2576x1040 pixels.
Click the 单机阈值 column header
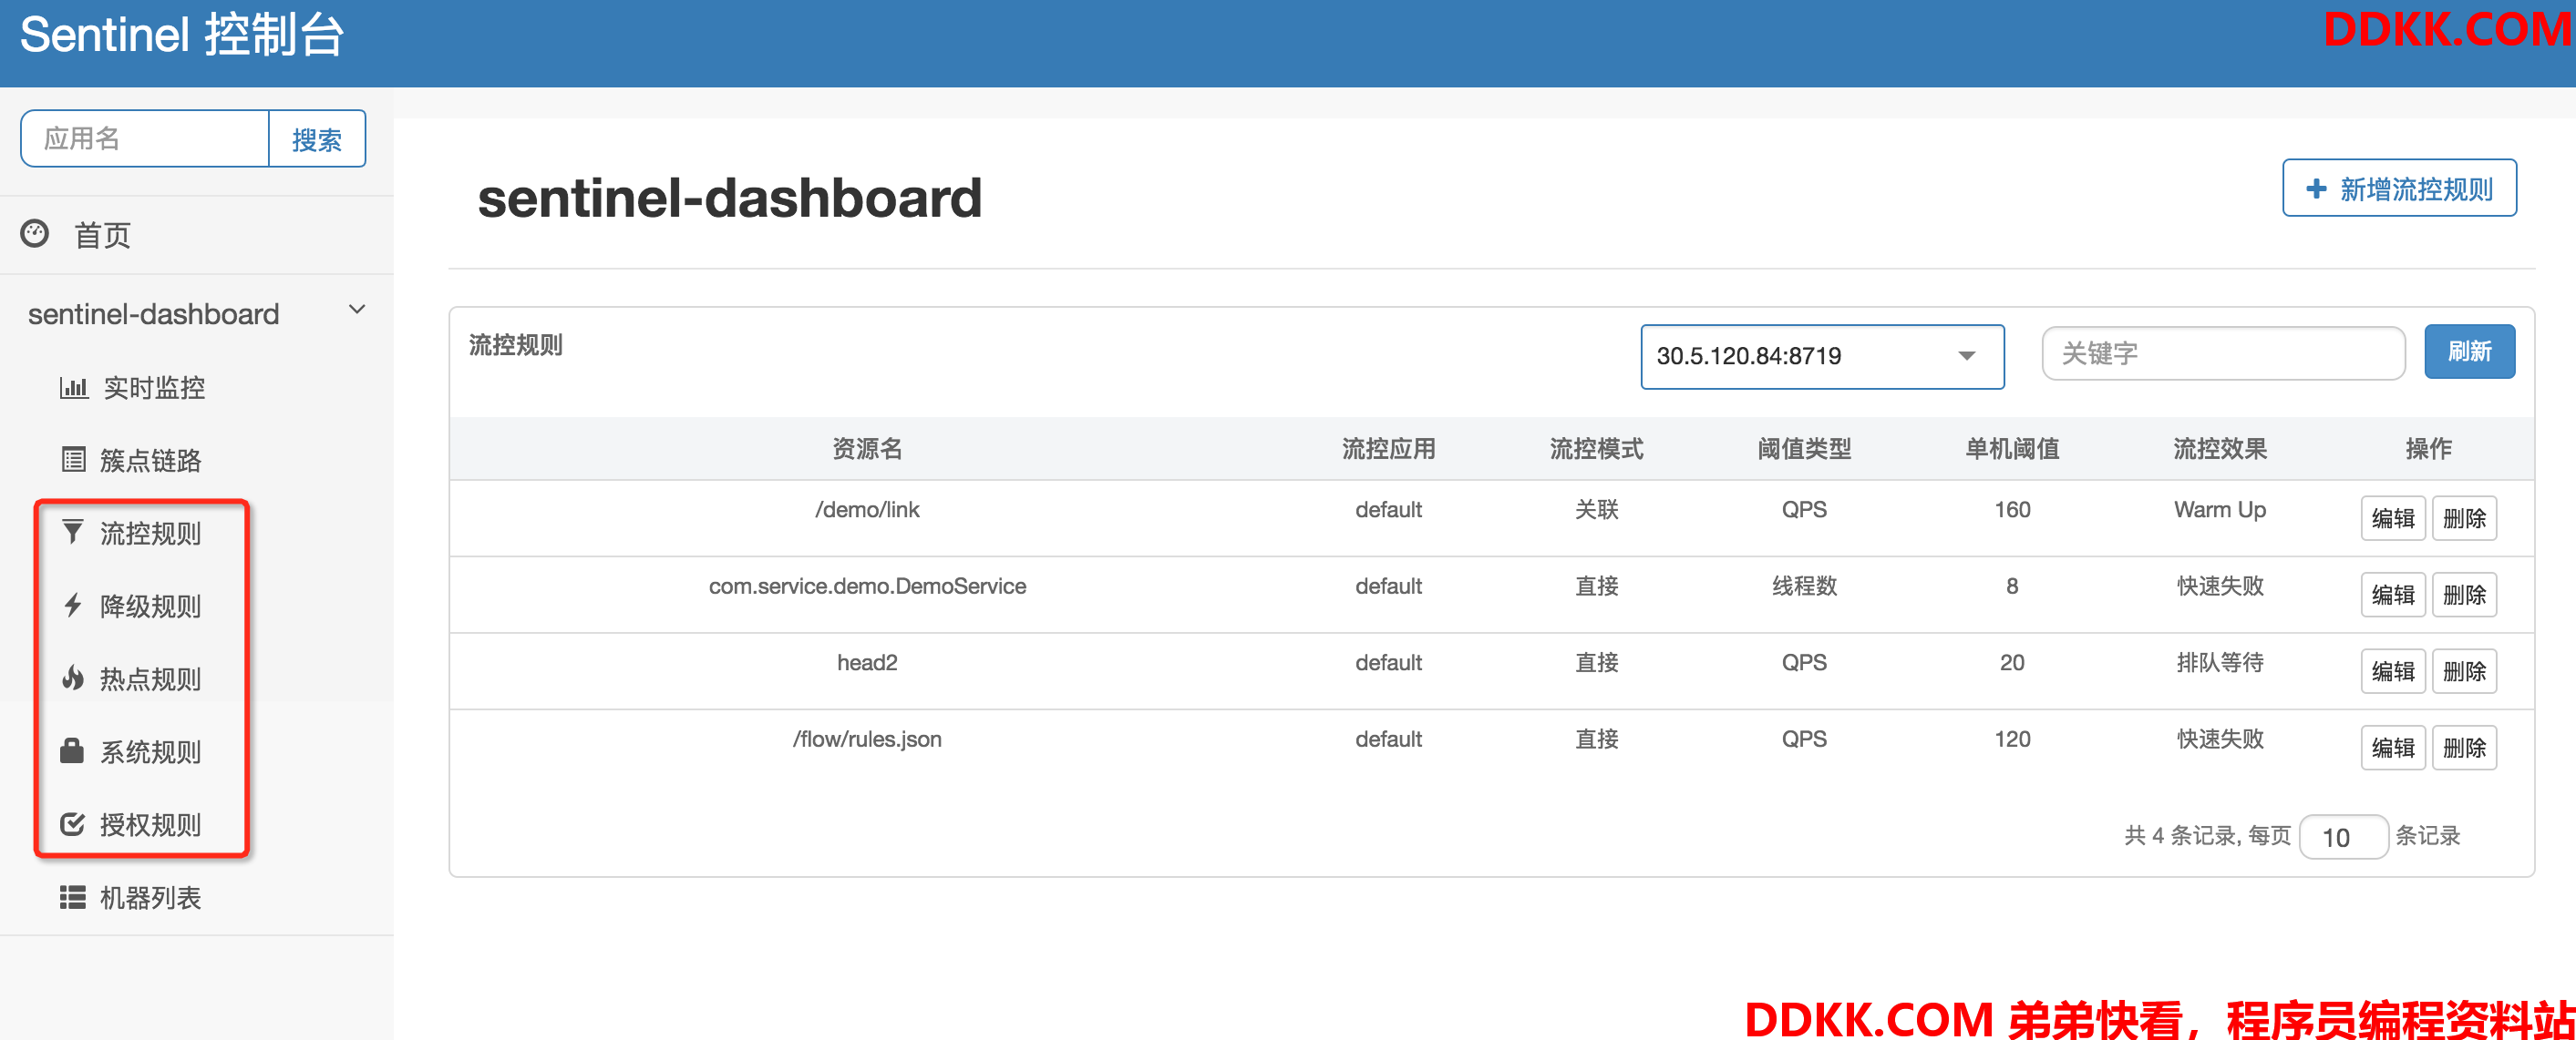click(2012, 449)
